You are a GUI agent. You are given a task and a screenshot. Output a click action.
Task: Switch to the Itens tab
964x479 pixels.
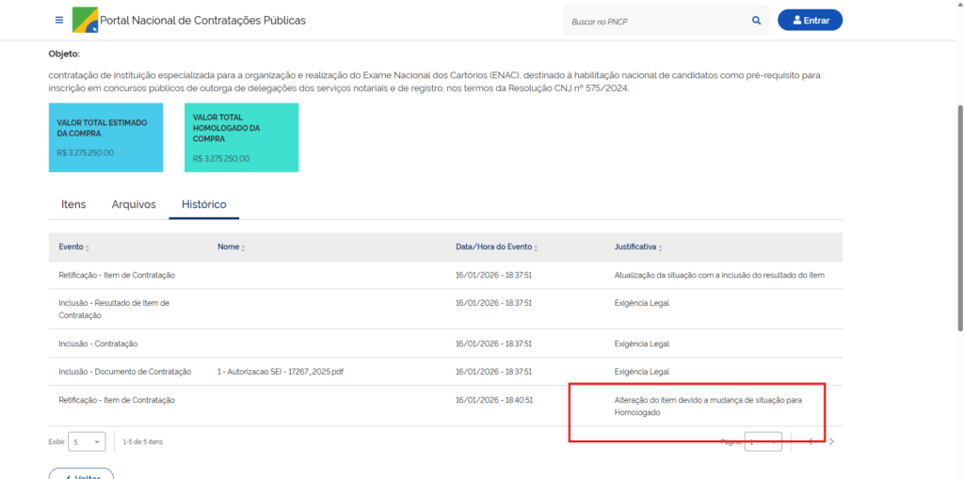click(73, 204)
